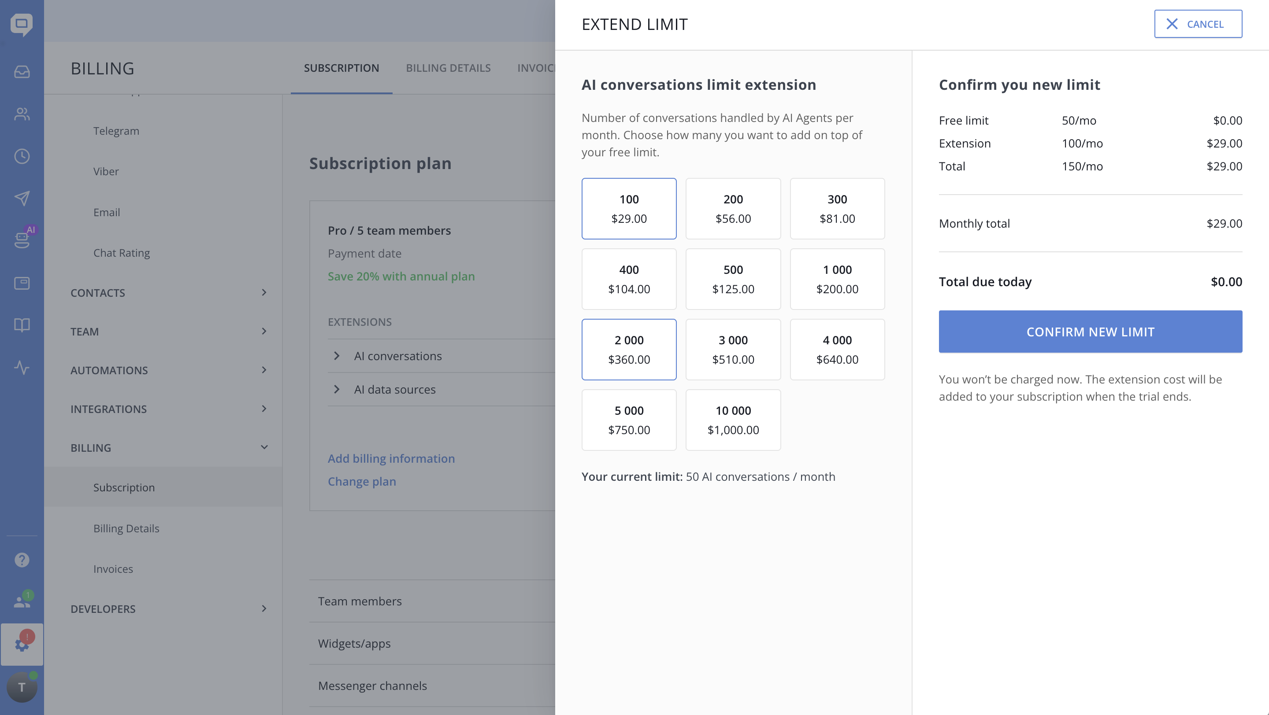Open the analytics pulse icon in sidebar
1269x715 pixels.
pos(22,367)
